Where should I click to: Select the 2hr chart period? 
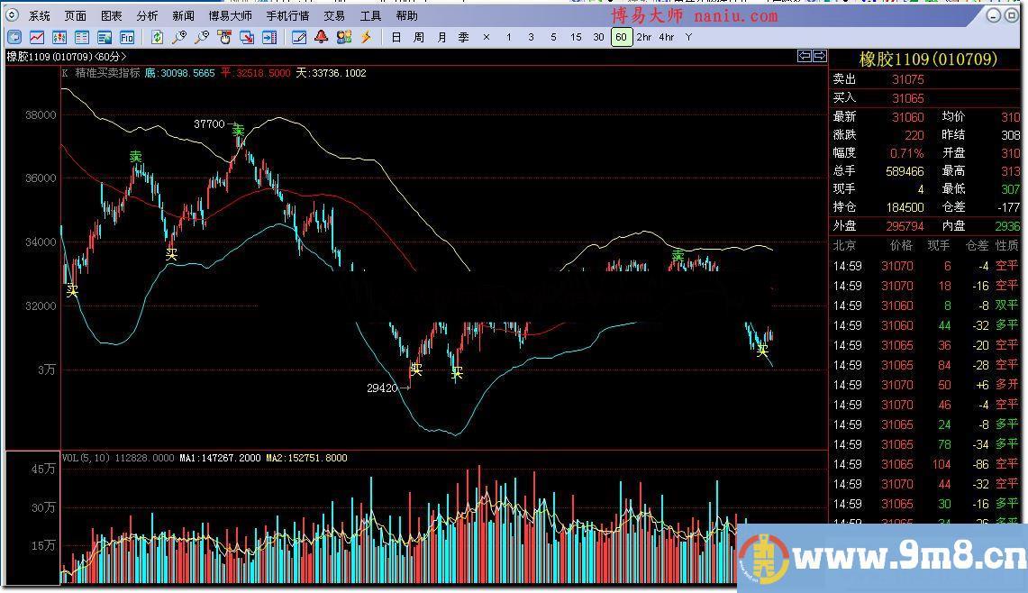[x=643, y=37]
